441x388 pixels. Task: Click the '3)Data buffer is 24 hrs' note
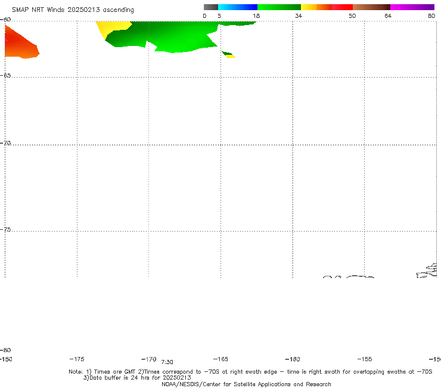[137, 378]
